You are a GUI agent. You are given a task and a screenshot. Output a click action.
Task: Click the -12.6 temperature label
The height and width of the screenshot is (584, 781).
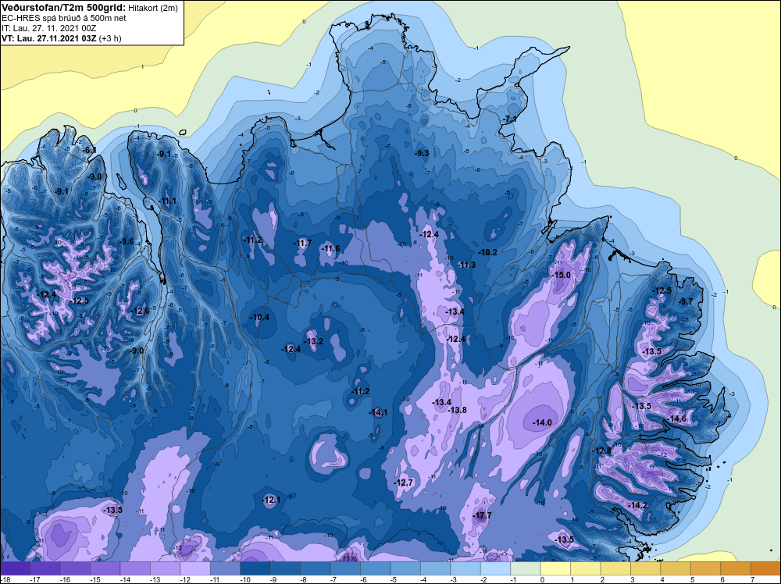(141, 312)
